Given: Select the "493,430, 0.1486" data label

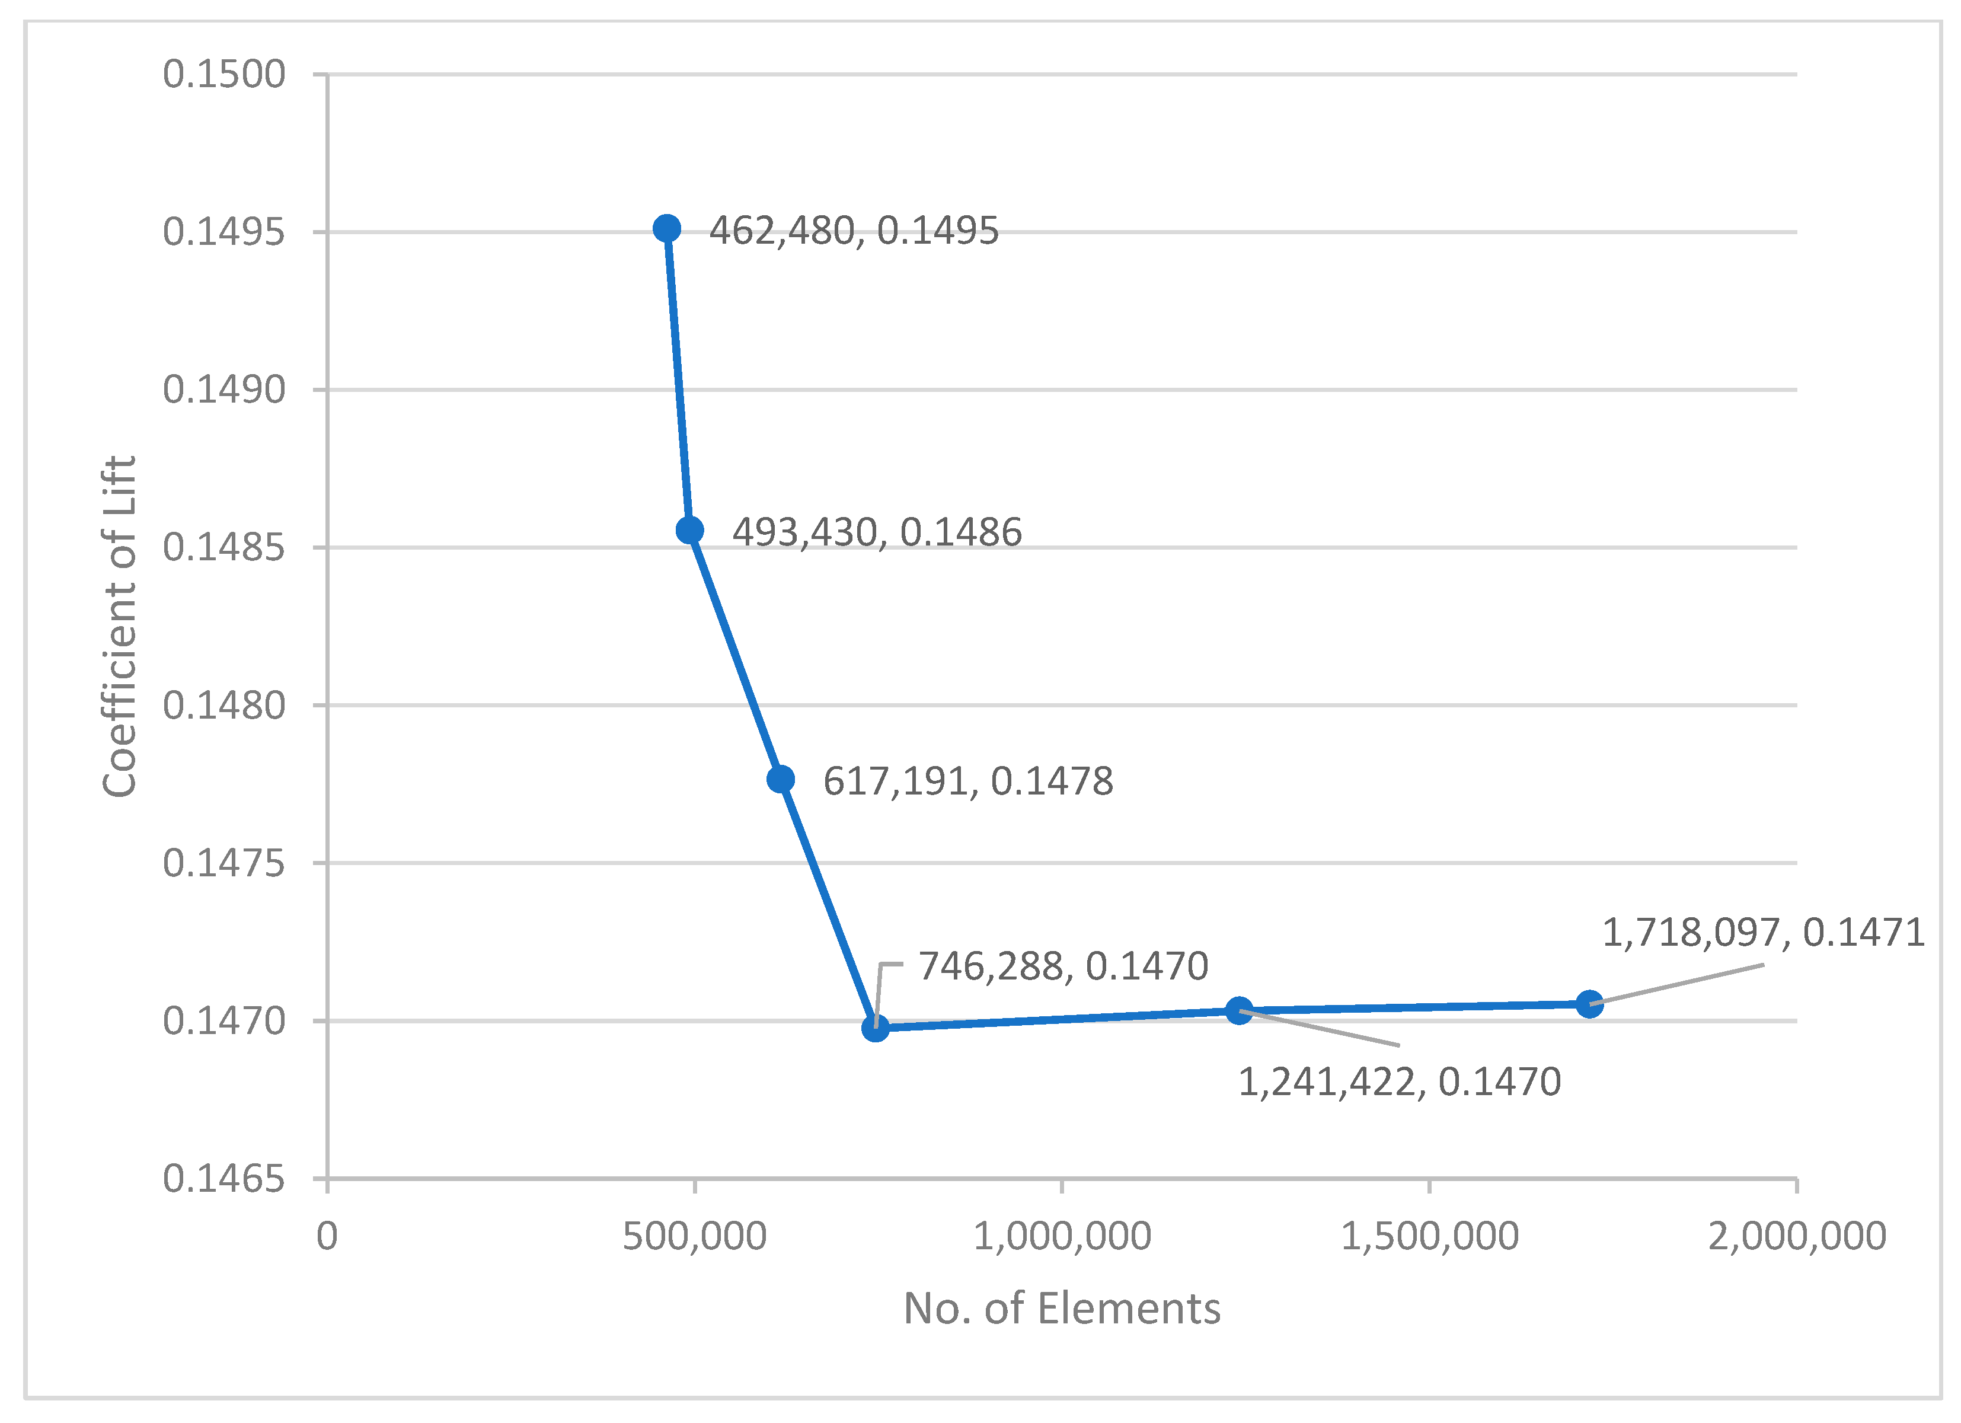Looking at the screenshot, I should coord(877,532).
